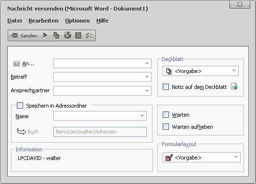Open the Hilfe menu
Image resolution: width=256 pixels, height=184 pixels.
[x=102, y=21]
